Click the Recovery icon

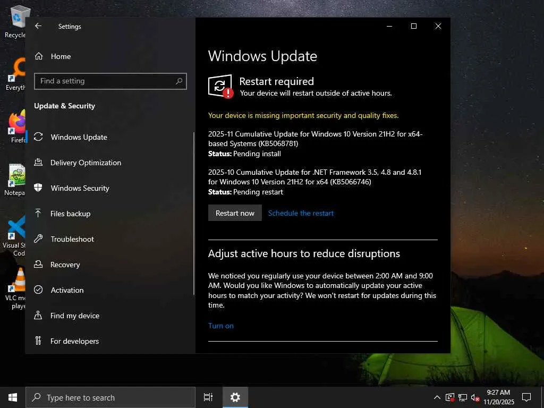point(38,265)
